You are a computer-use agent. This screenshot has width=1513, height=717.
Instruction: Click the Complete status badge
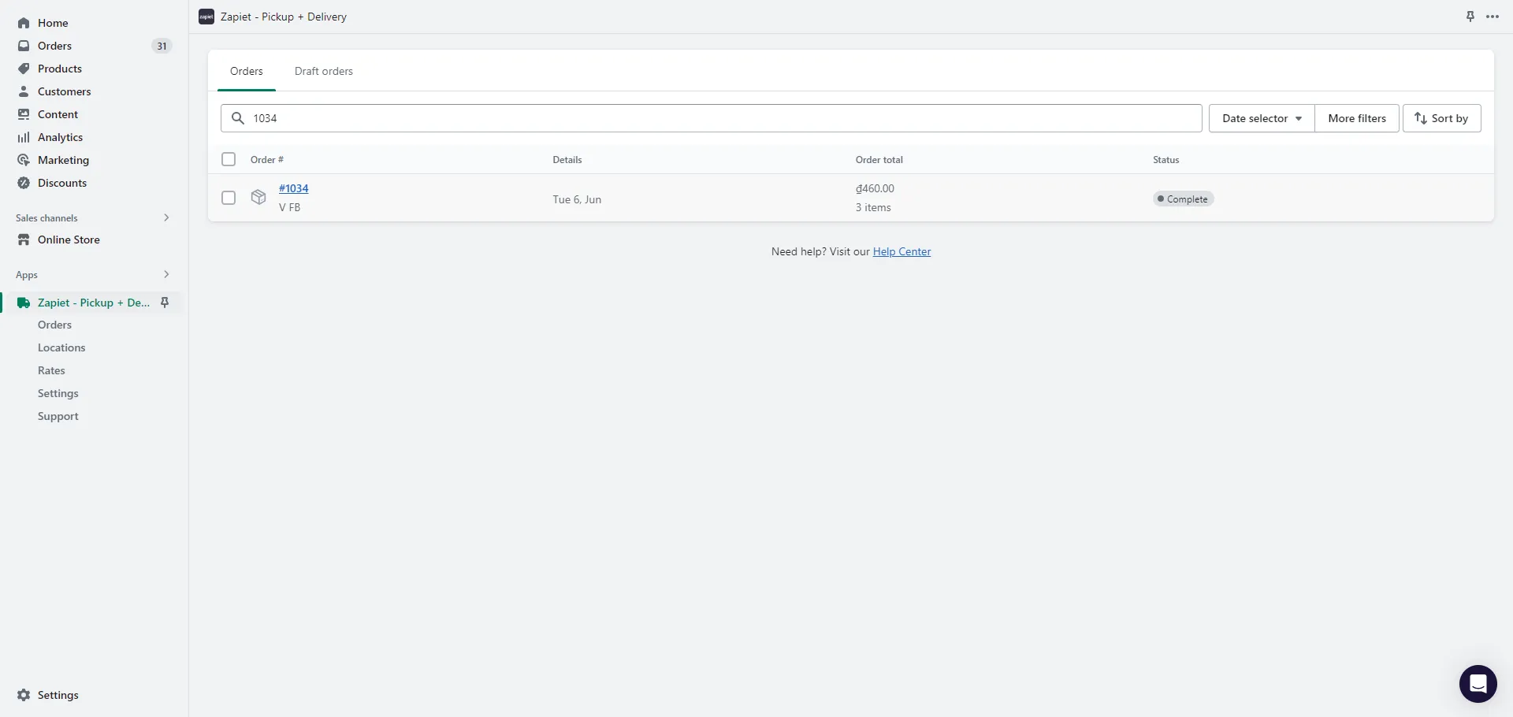coord(1183,199)
